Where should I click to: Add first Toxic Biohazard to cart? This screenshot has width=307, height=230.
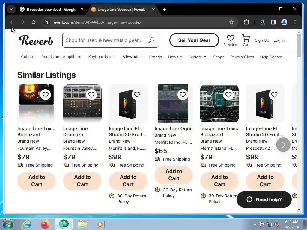tap(37, 181)
